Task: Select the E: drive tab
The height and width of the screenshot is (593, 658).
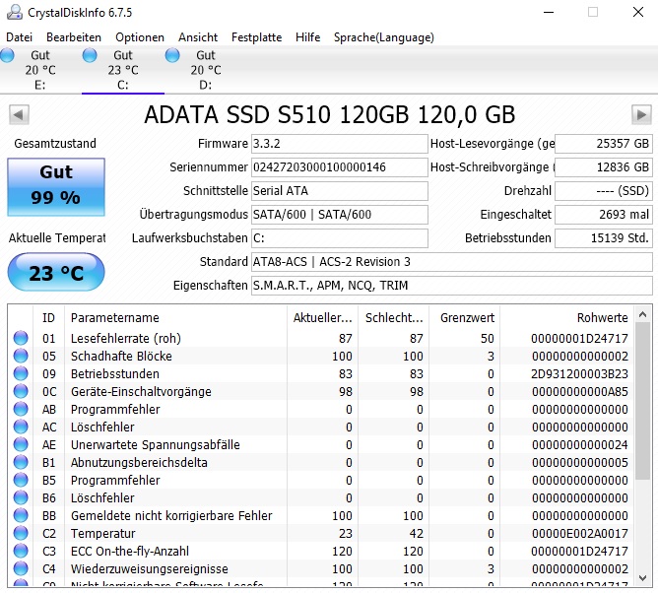Action: click(40, 70)
